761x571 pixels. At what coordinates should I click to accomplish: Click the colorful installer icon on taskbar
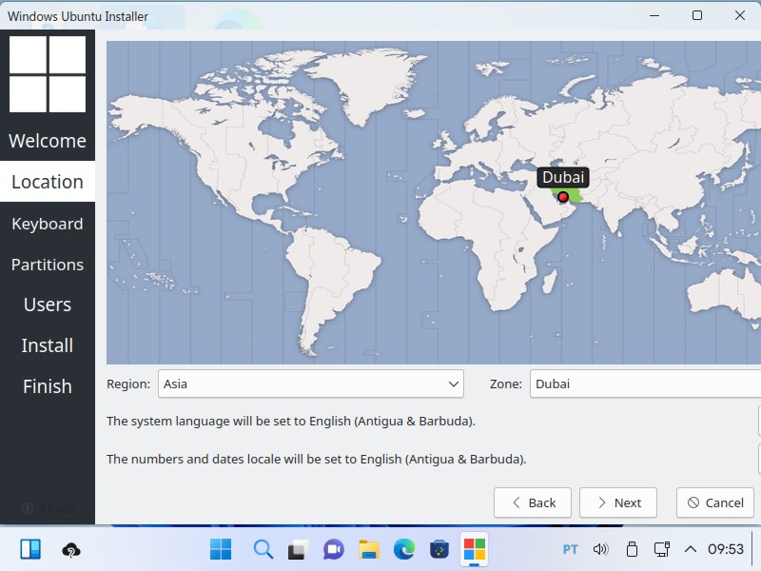474,550
